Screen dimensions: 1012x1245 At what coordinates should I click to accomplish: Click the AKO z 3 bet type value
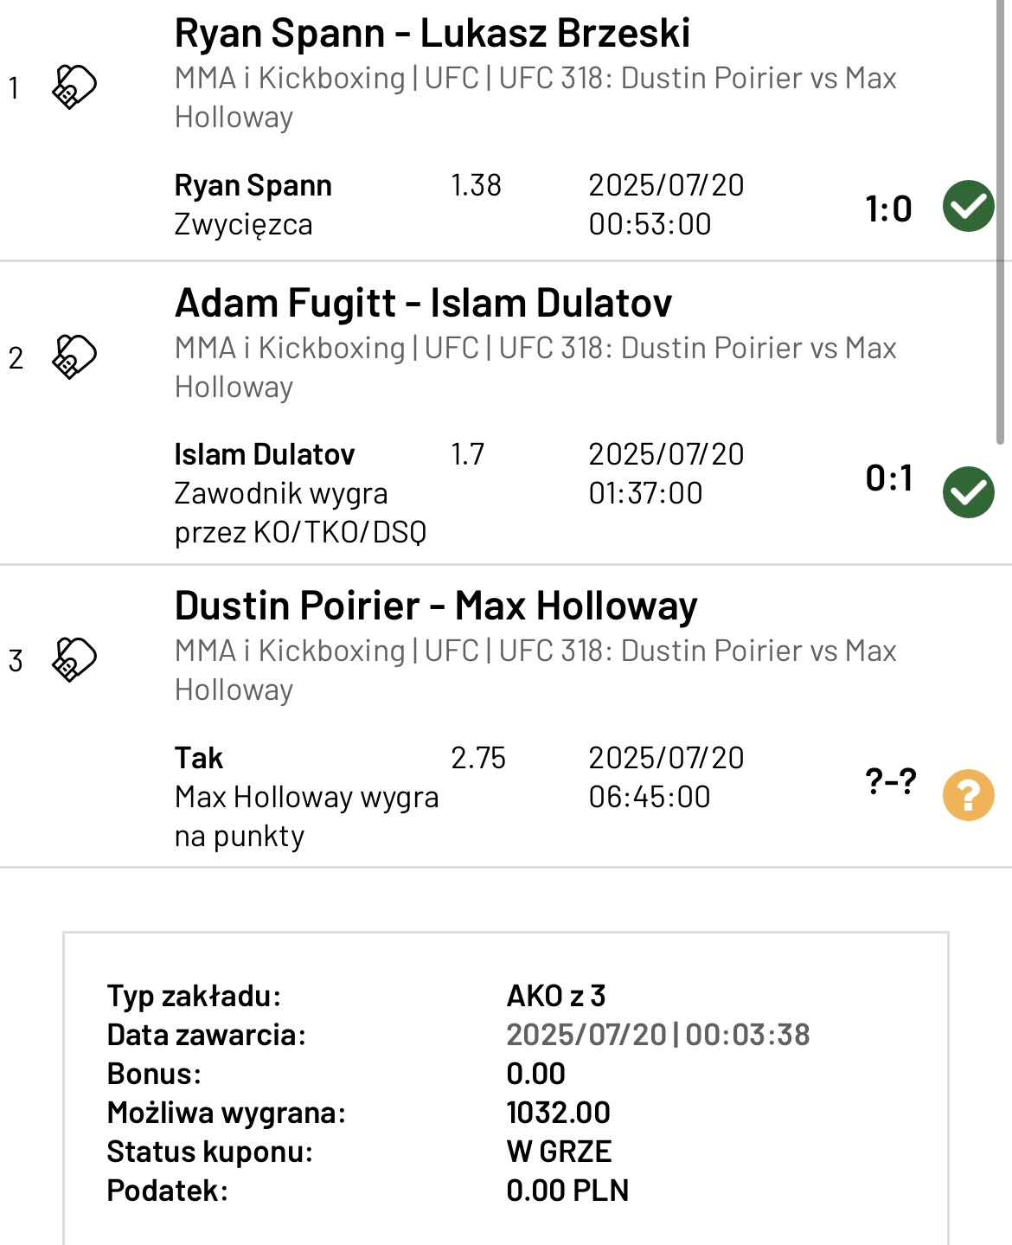555,996
